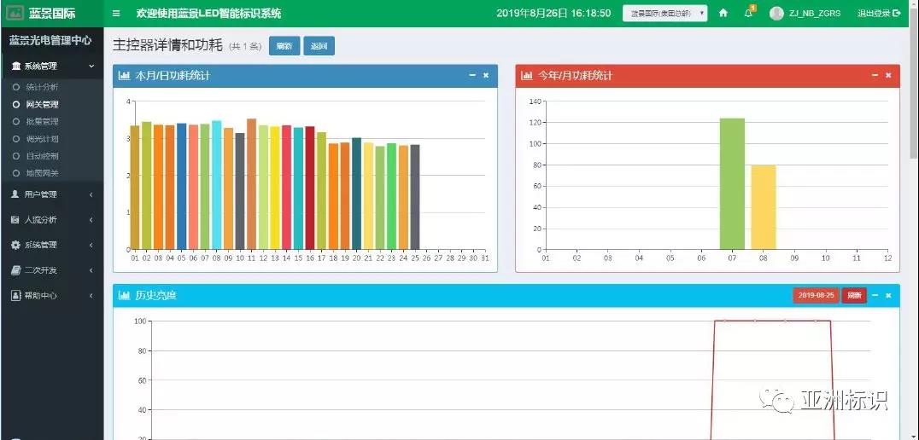Select 调光计划 sidebar item
The height and width of the screenshot is (440, 919).
point(42,138)
